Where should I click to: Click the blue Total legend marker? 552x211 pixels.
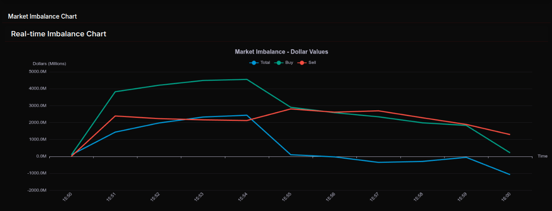[x=254, y=63]
